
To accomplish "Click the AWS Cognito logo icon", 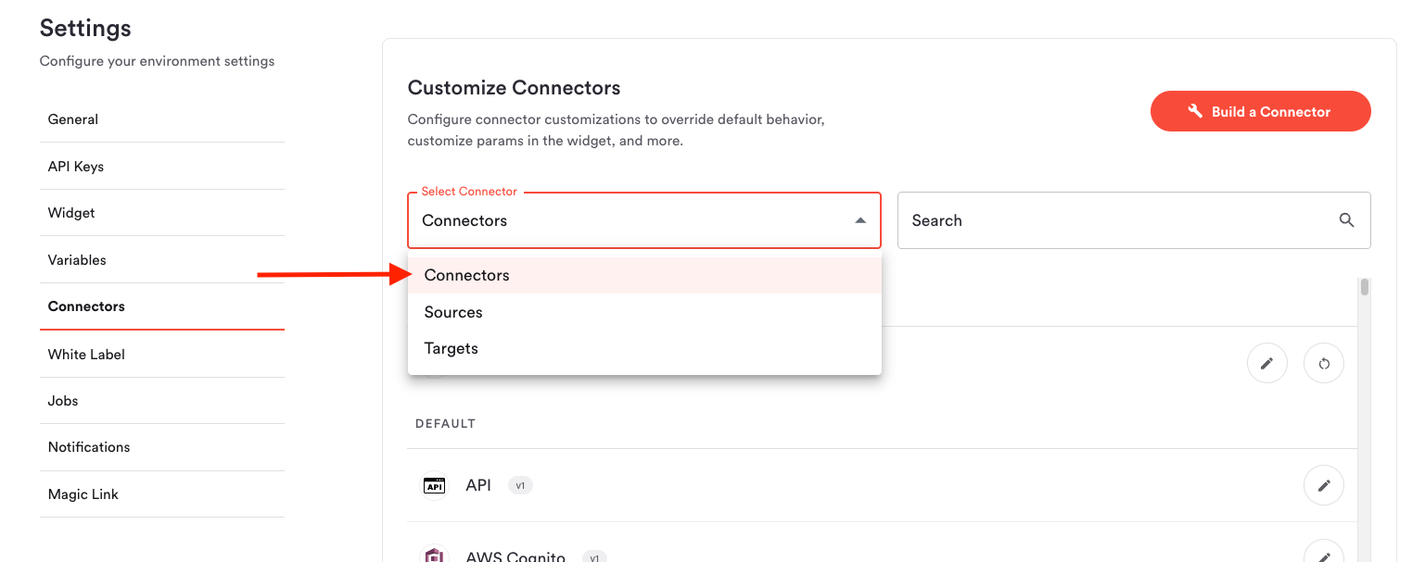I will (x=434, y=556).
